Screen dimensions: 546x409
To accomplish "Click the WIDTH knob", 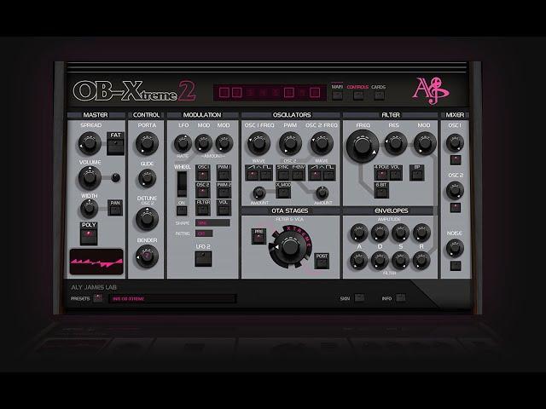I will coord(89,208).
